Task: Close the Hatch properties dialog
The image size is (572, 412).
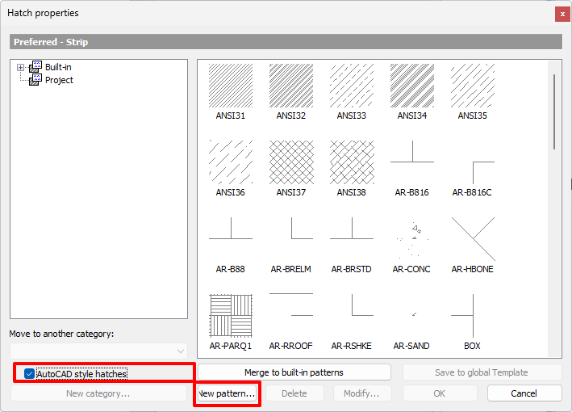Action: (562, 15)
